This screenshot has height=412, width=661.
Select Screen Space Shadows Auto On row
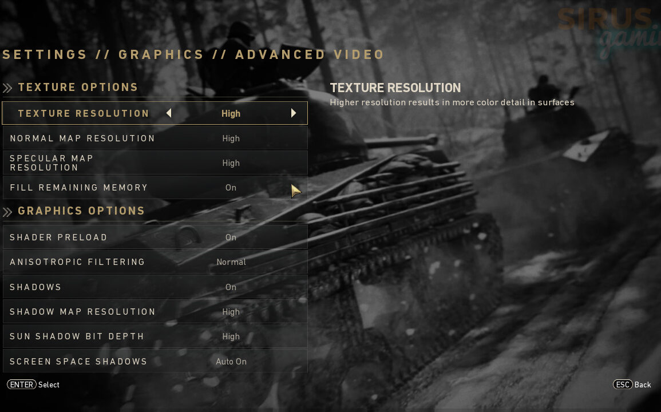tap(155, 362)
